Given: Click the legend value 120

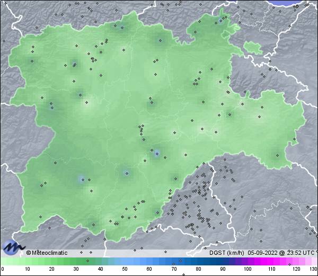Looking at the screenshot, I should (x=296, y=269).
